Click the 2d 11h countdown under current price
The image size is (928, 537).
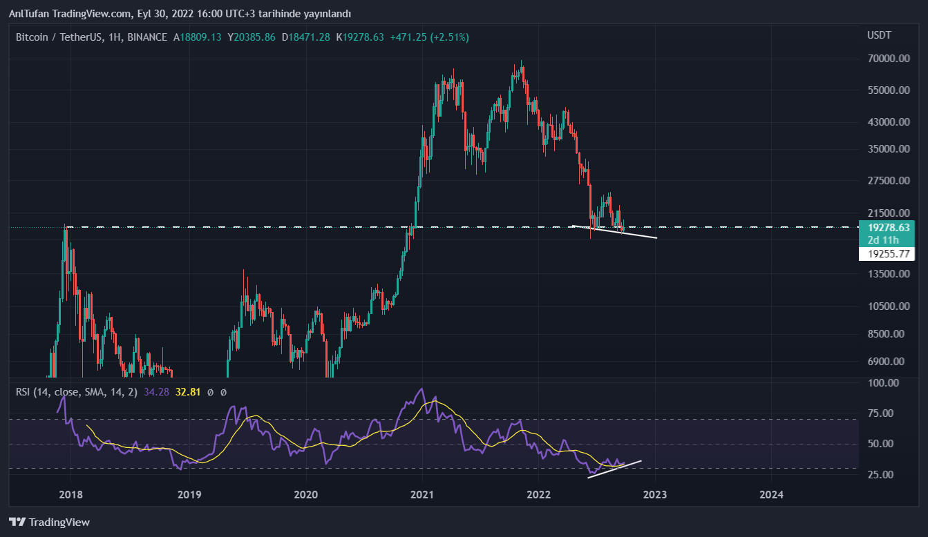(x=886, y=240)
